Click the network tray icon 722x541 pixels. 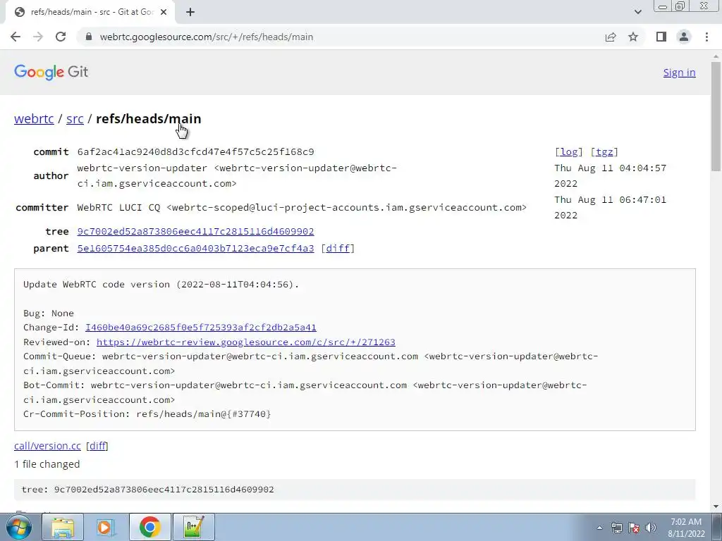click(616, 528)
